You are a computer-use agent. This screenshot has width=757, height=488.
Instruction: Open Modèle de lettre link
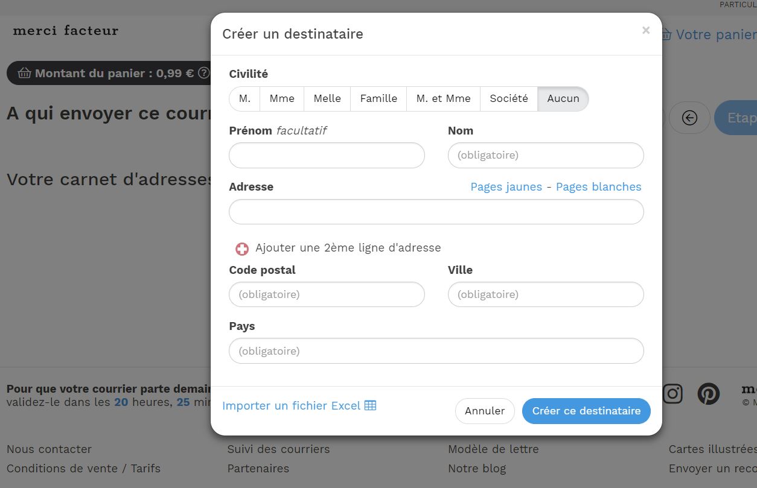click(x=493, y=449)
